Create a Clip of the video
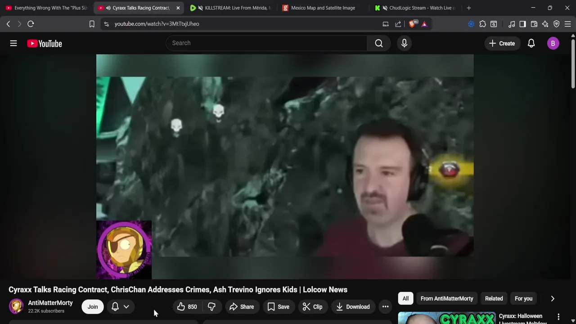Image resolution: width=576 pixels, height=324 pixels. click(x=313, y=307)
